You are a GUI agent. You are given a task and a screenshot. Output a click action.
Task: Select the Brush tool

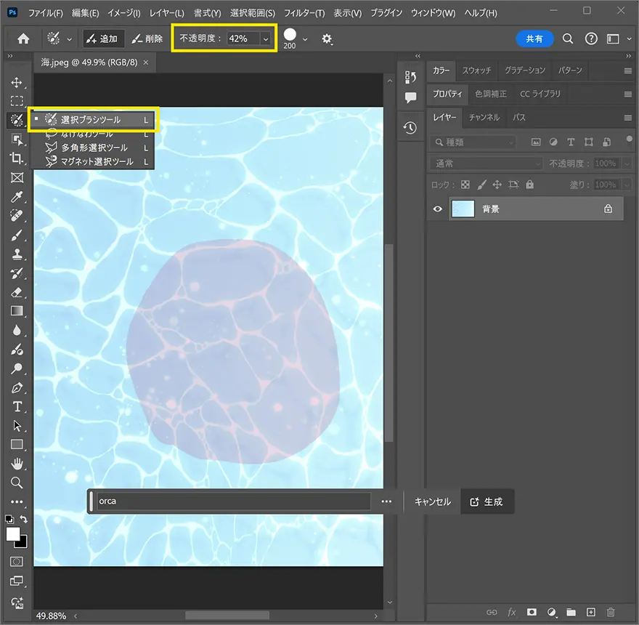click(x=16, y=235)
